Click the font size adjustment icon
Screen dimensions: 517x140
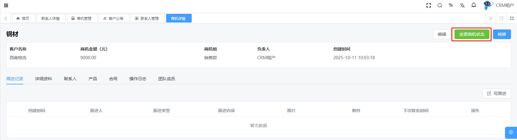(x=451, y=5)
